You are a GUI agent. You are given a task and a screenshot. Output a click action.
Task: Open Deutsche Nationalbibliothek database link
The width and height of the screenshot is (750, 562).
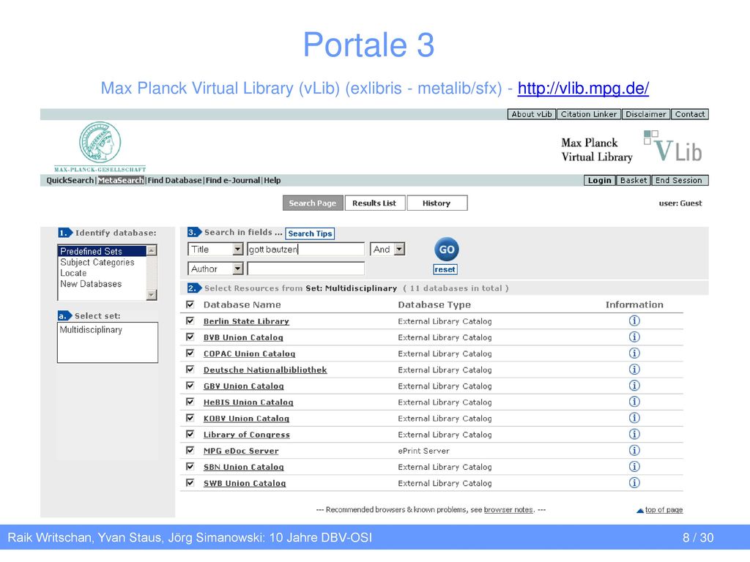(265, 370)
